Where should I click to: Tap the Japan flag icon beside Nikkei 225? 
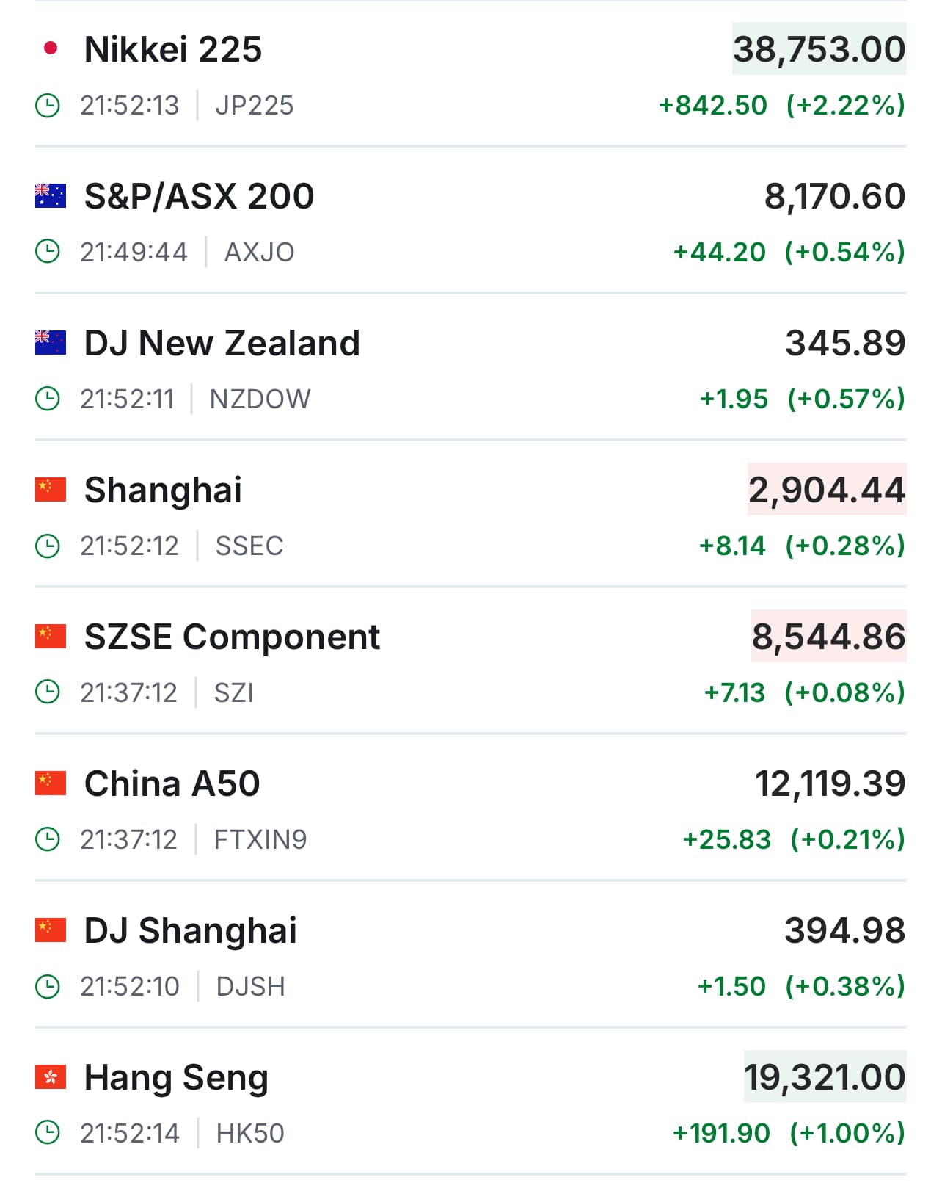(51, 49)
